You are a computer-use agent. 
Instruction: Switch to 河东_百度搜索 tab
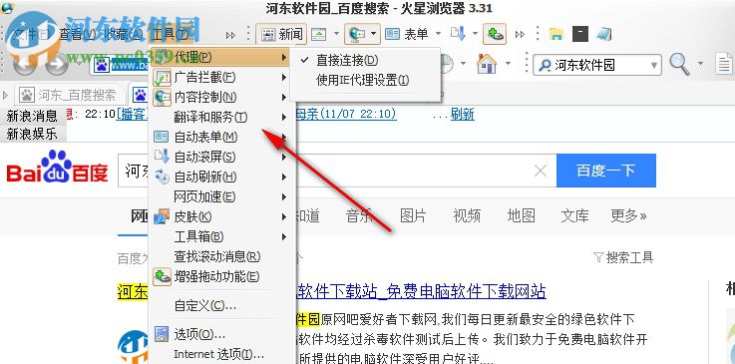click(70, 96)
